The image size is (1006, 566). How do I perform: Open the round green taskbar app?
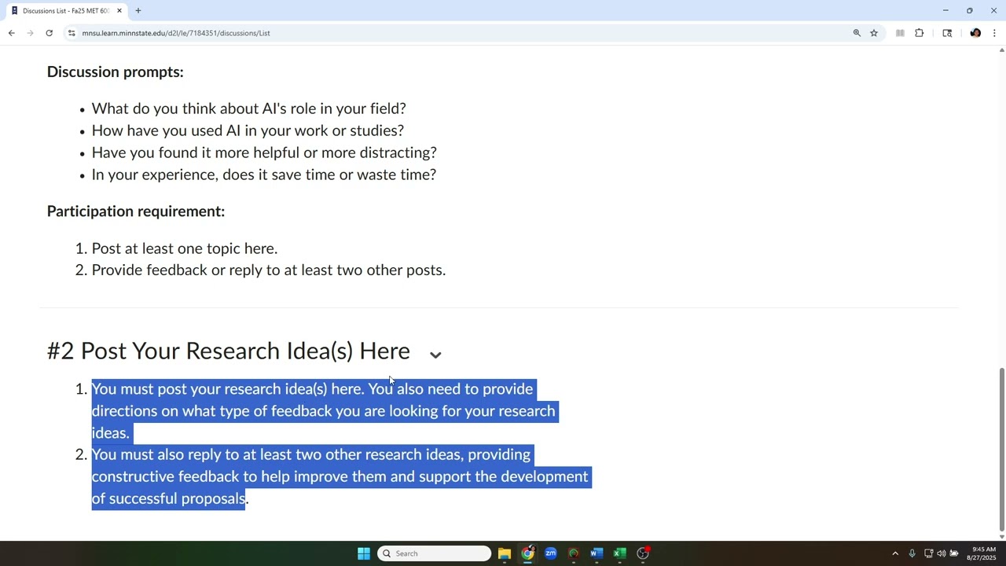tap(574, 553)
